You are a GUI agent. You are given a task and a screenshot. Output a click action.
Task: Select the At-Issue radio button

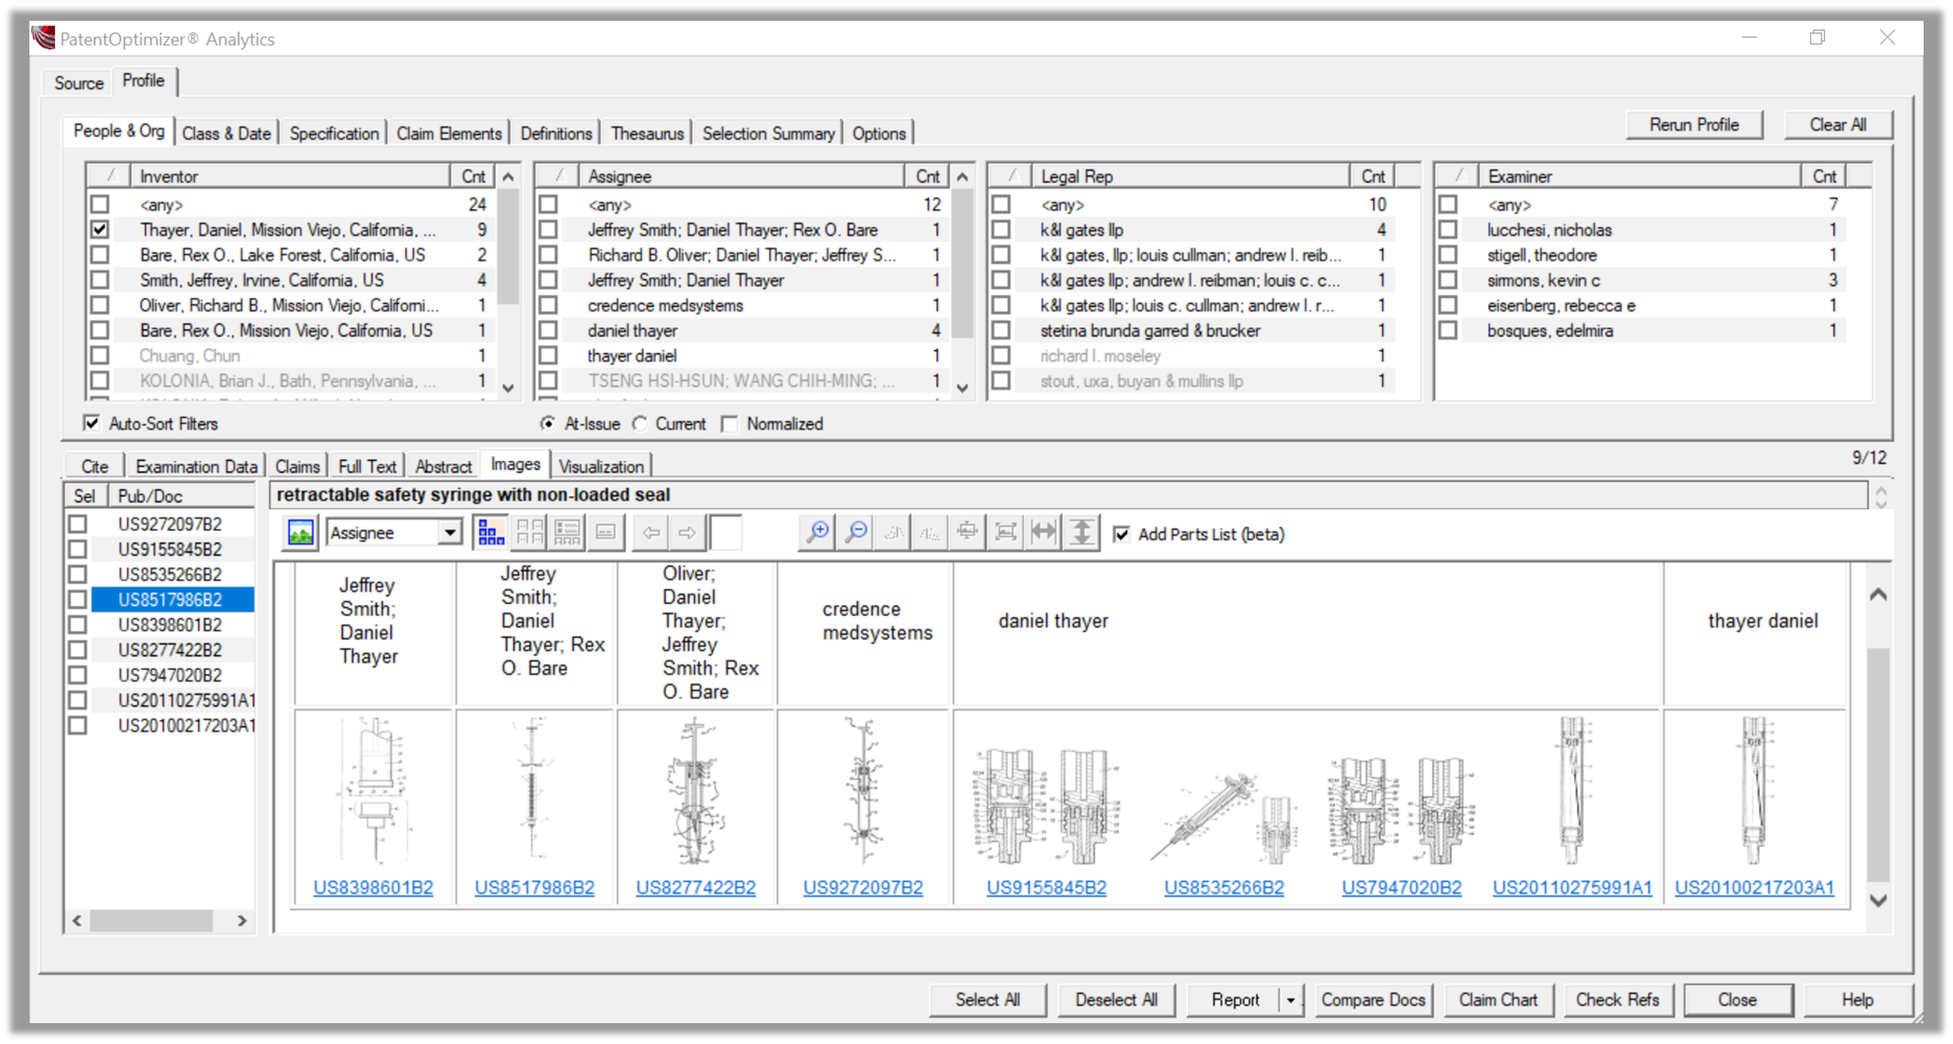[548, 424]
